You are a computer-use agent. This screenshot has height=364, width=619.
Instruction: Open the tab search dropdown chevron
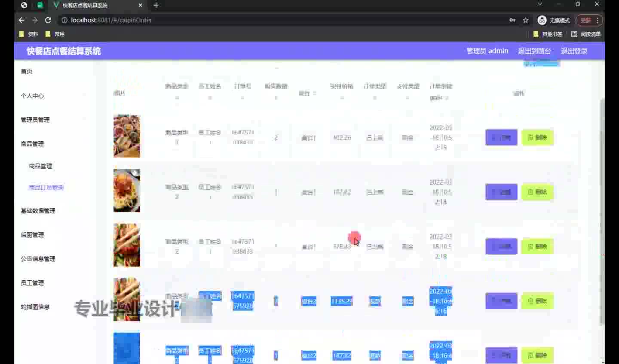point(540,4)
